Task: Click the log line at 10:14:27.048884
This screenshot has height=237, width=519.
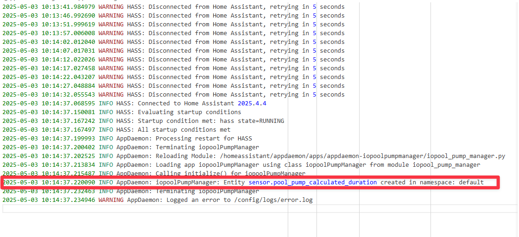Action: pos(173,86)
